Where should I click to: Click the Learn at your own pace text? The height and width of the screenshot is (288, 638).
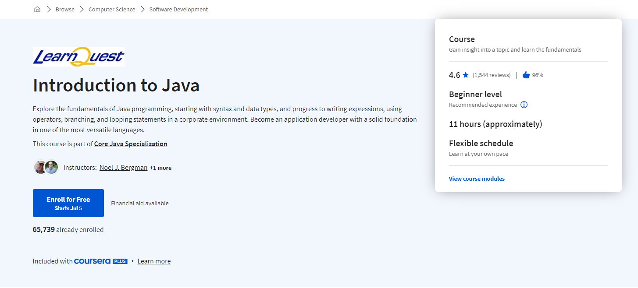[478, 154]
